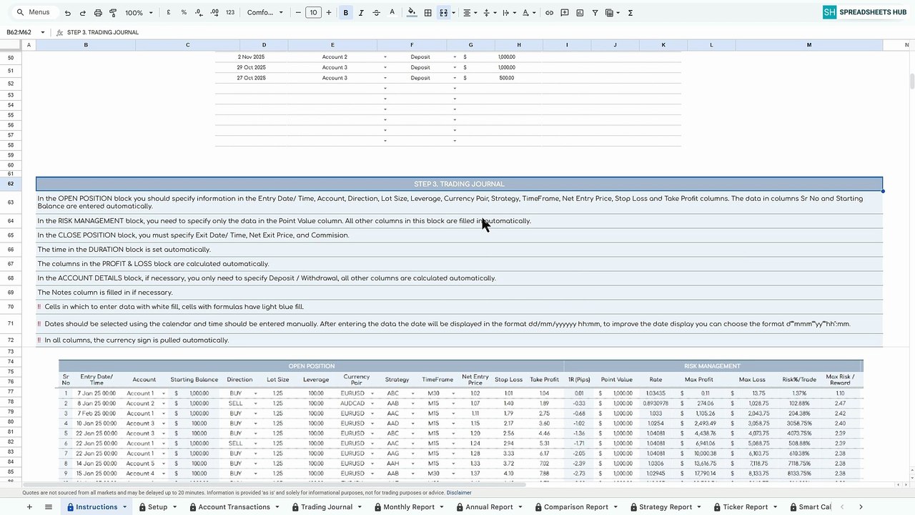The height and width of the screenshot is (515, 915).
Task: Click the Create a filter icon
Action: point(595,13)
